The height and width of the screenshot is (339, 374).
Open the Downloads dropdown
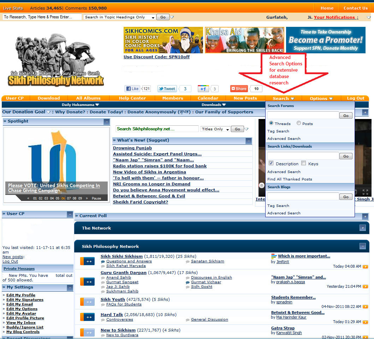coord(214,105)
